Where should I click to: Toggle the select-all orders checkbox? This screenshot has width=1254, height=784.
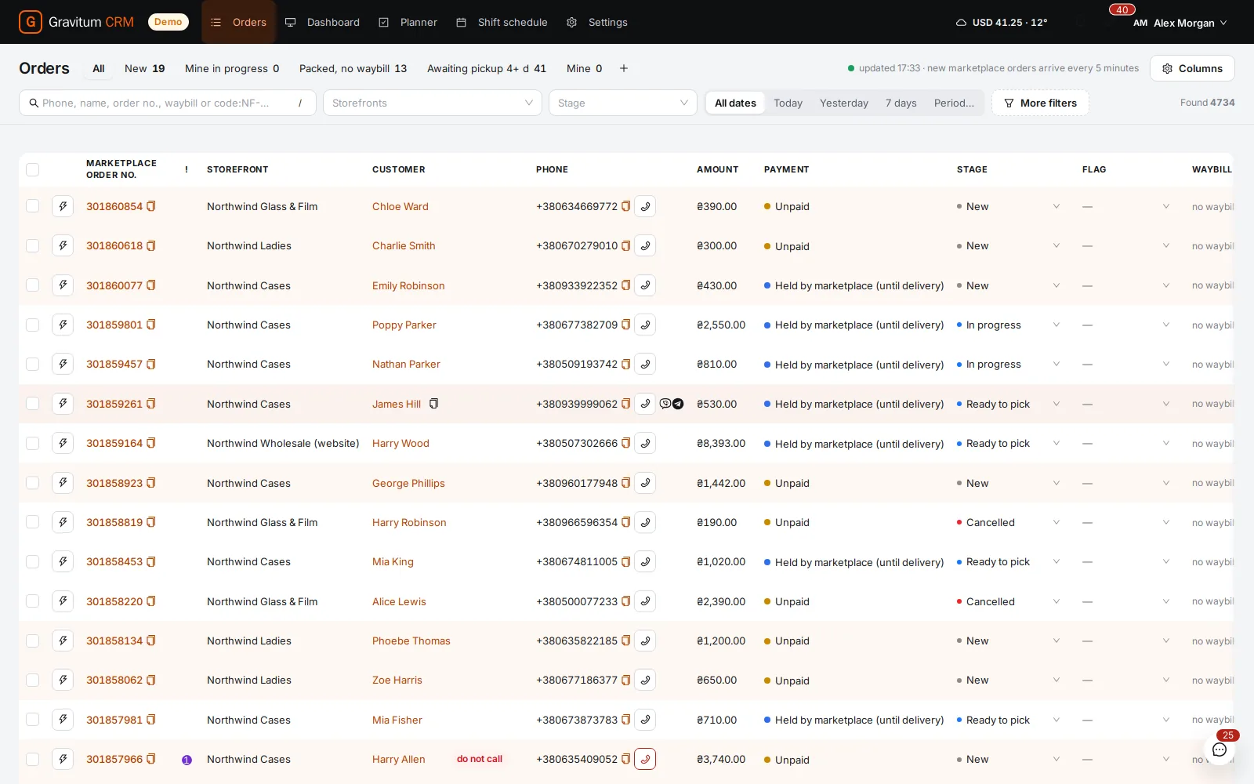[32, 169]
